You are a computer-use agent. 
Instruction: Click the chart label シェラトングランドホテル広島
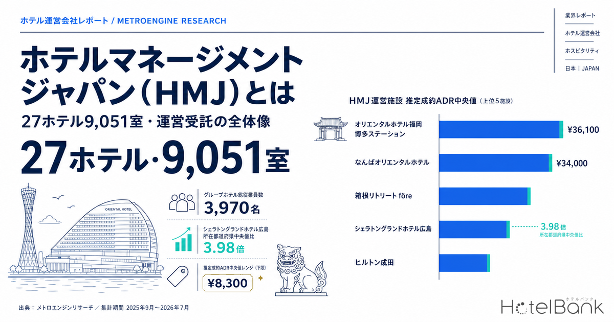click(x=393, y=229)
